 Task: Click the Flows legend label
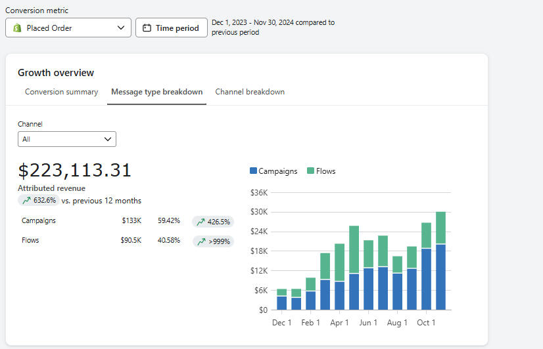coord(325,171)
